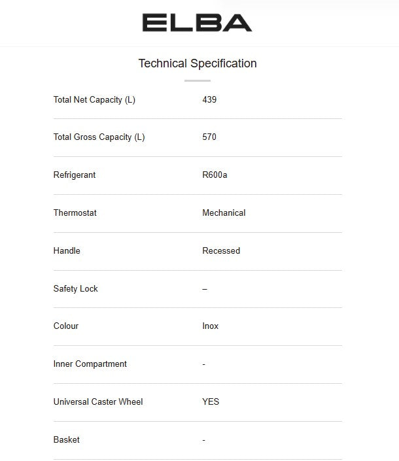Select the Total Net Capacity (L) label
399x461 pixels.
94,100
